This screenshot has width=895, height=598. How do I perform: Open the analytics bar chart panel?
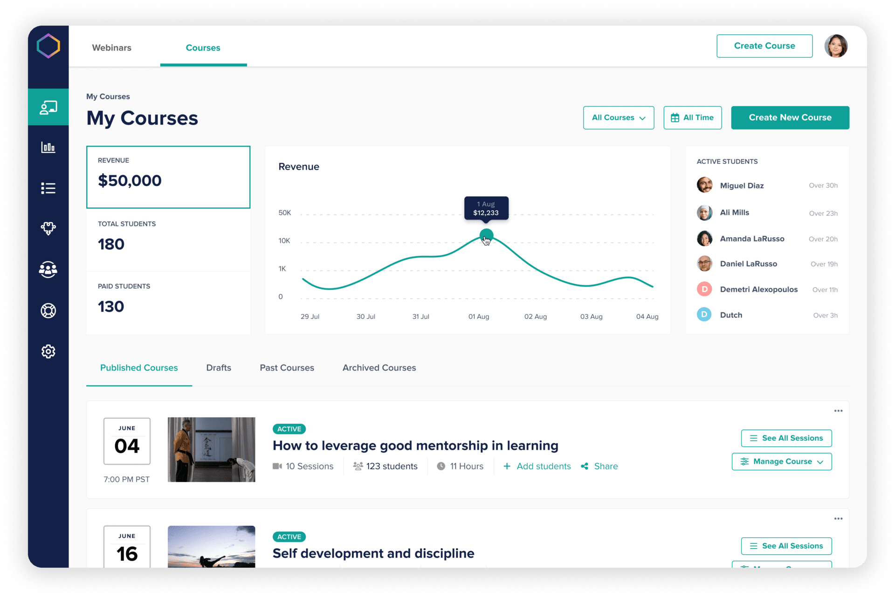[48, 147]
